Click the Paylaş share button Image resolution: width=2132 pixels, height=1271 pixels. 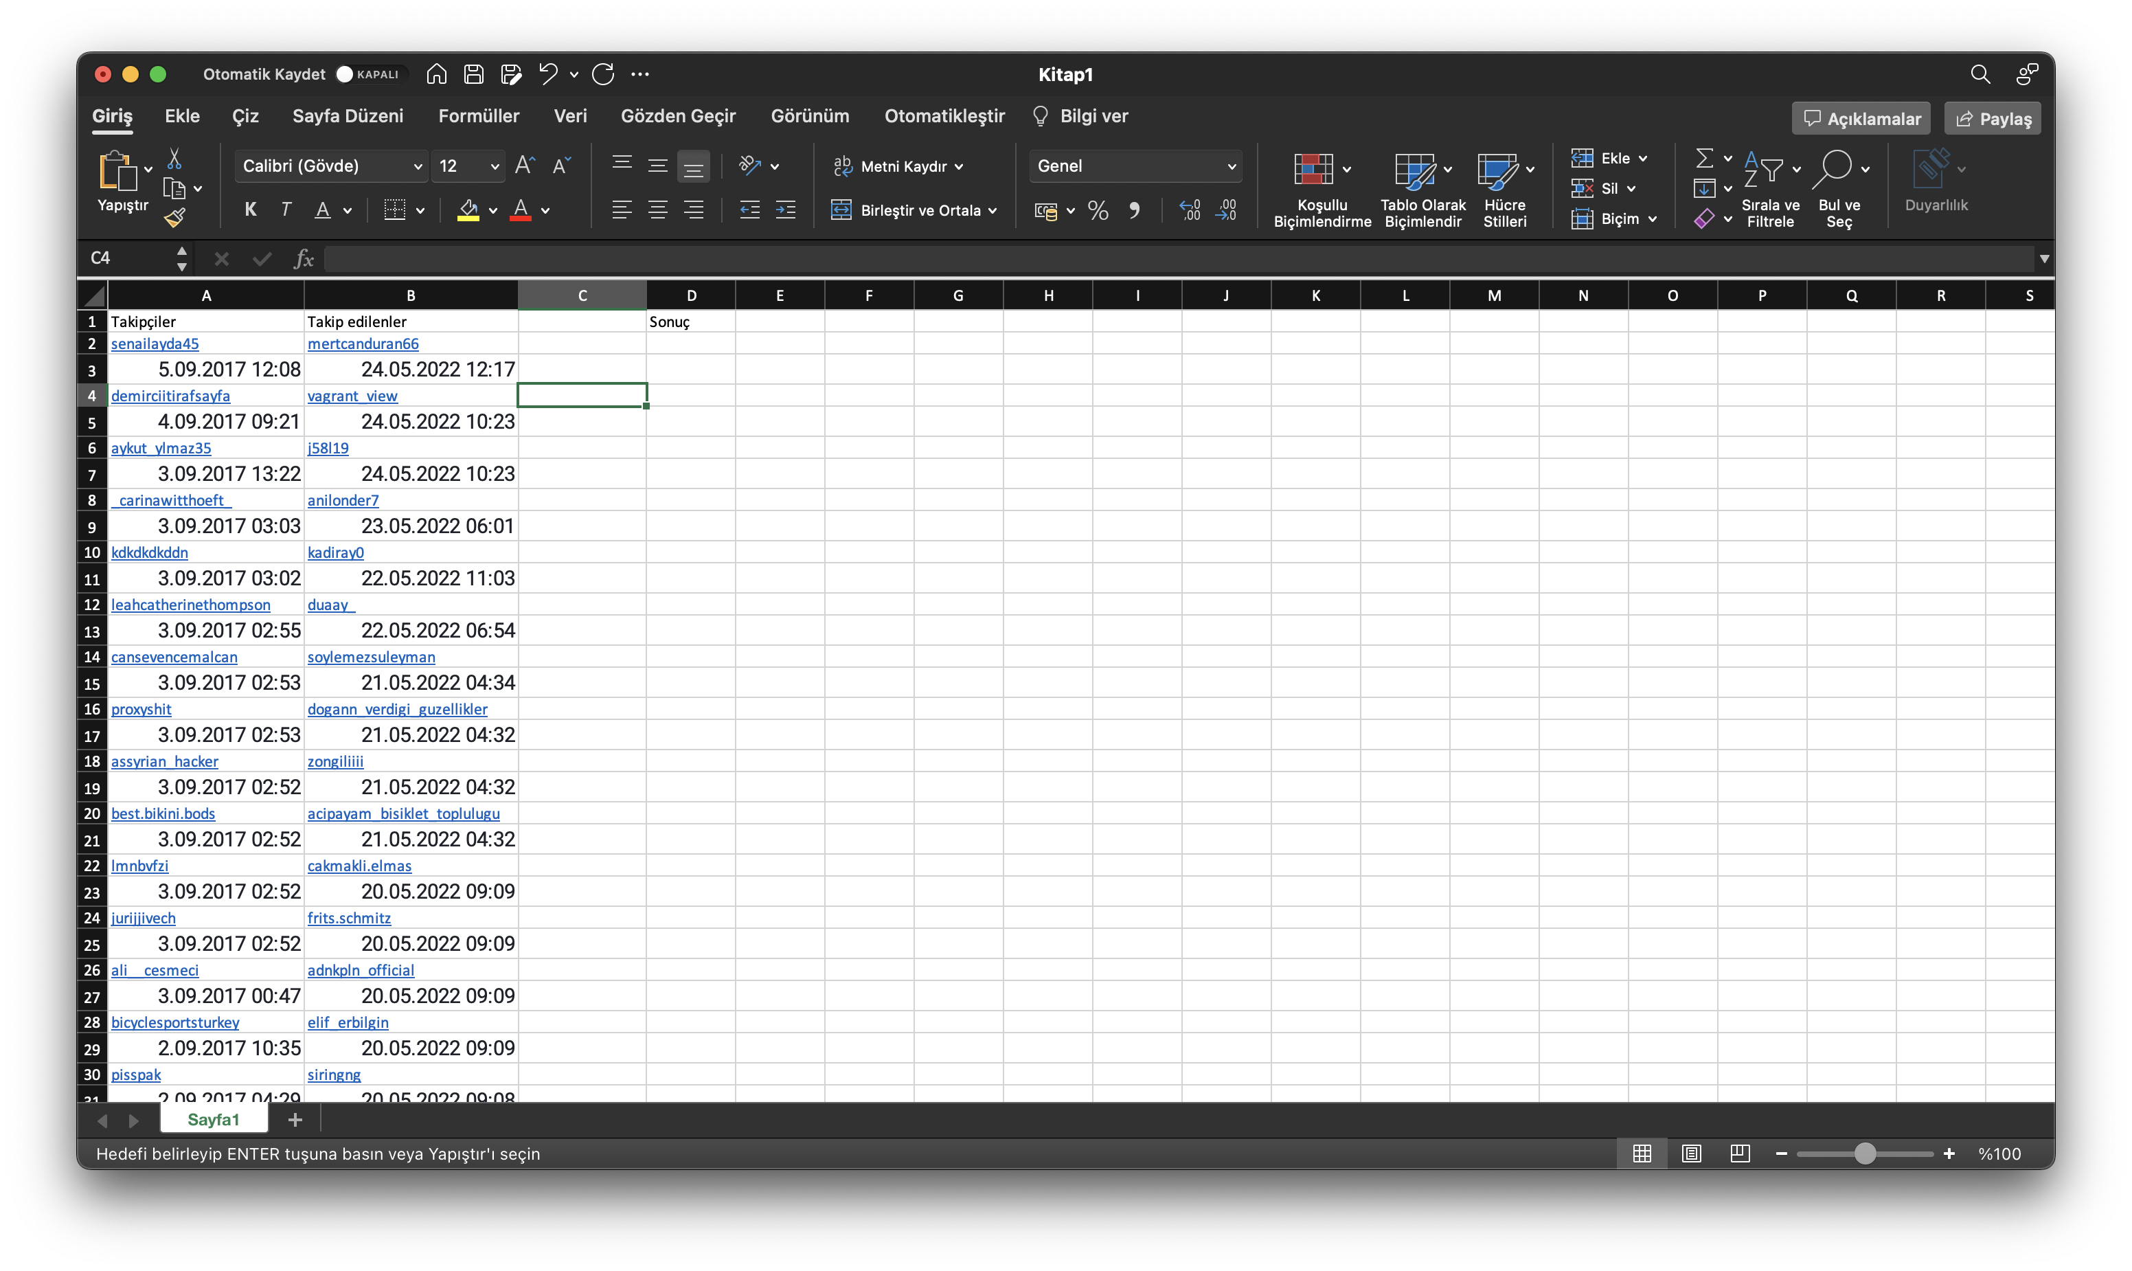coord(1993,119)
